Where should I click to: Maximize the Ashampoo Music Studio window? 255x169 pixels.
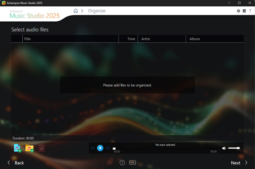[x=239, y=3]
